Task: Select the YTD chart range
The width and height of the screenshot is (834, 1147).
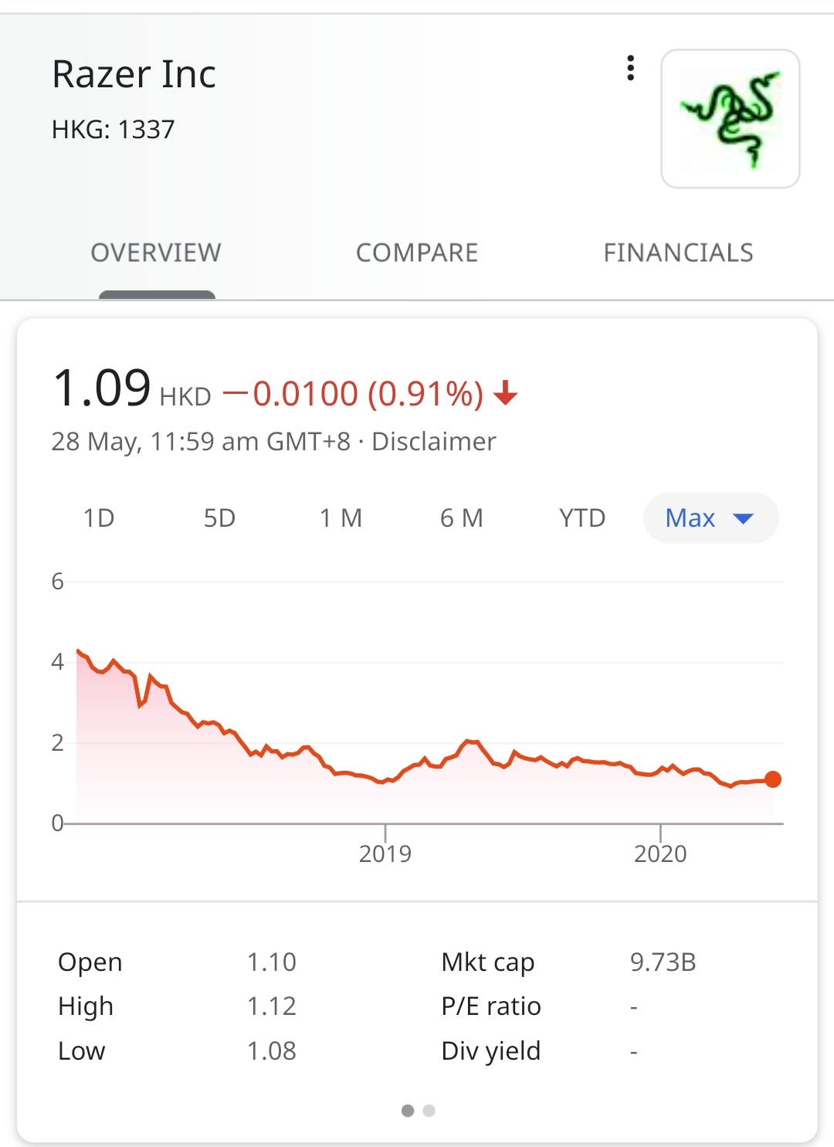Action: coord(582,518)
